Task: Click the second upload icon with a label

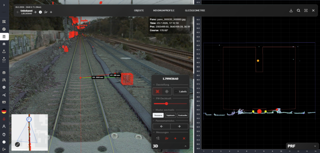Action: pos(4,59)
